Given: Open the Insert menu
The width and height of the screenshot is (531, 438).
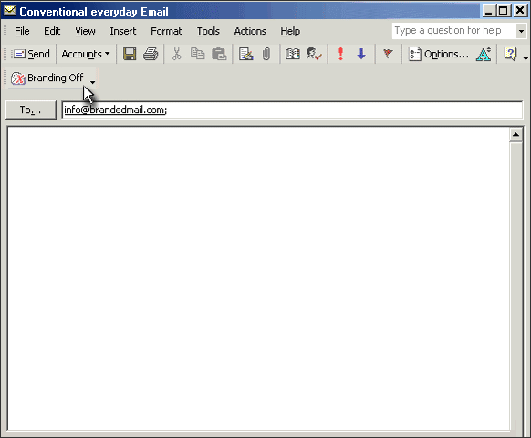Looking at the screenshot, I should point(122,31).
